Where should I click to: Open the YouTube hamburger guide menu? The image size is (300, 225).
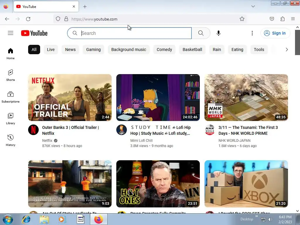point(11,33)
